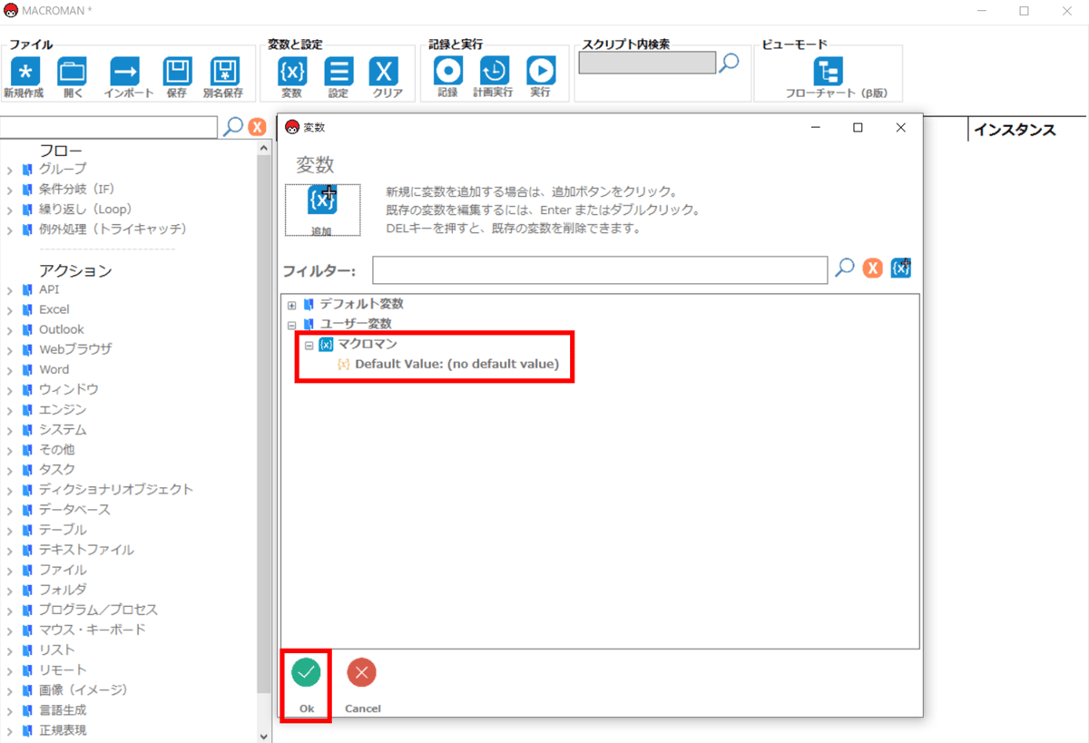Viewport: 1089px width, 743px height.
Task: Click the 計画実行 (Scheduled run) clock icon
Action: pyautogui.click(x=495, y=71)
